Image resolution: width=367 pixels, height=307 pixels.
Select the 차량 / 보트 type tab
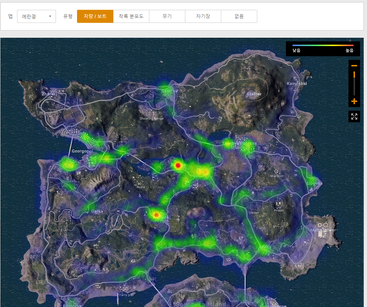click(x=95, y=16)
